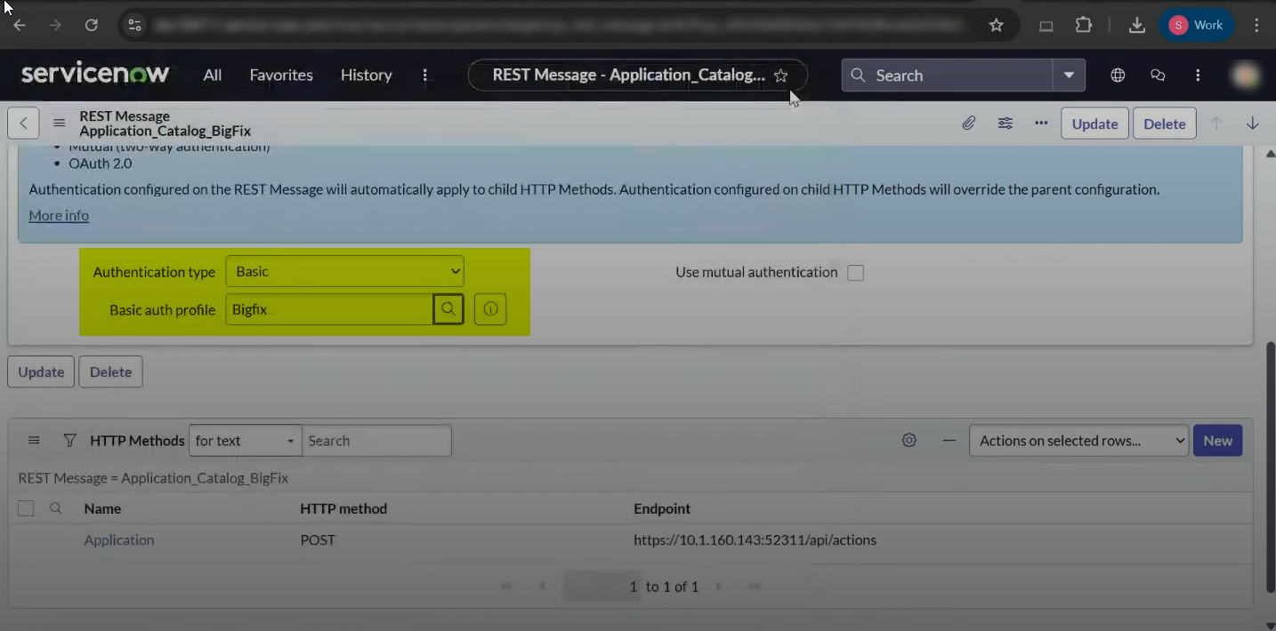Click HTTP Methods list Search box
This screenshot has height=631, width=1276.
(x=376, y=440)
